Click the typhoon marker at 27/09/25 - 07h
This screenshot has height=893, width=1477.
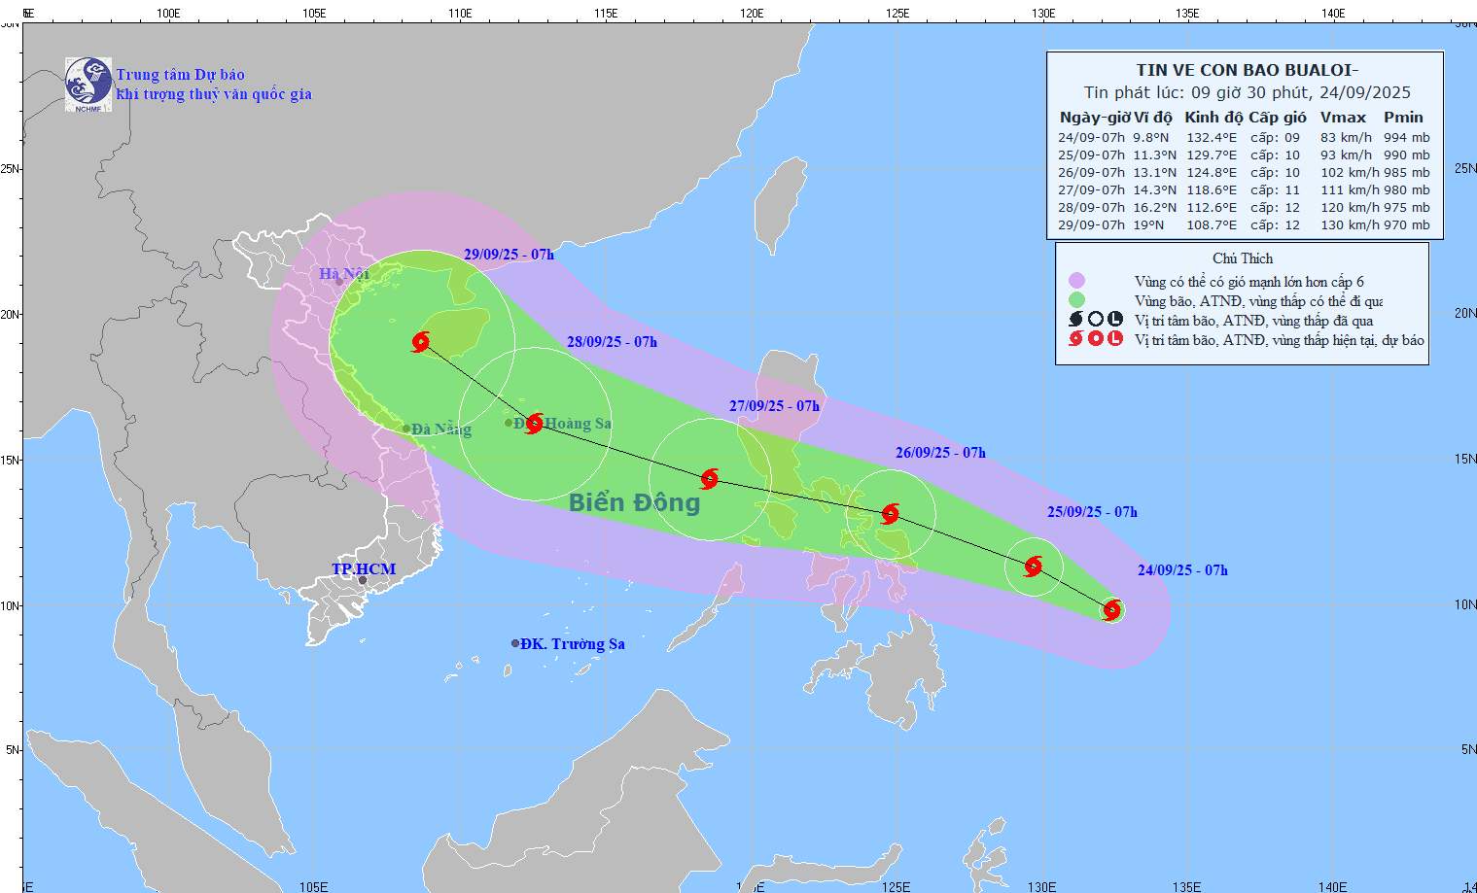pos(709,478)
